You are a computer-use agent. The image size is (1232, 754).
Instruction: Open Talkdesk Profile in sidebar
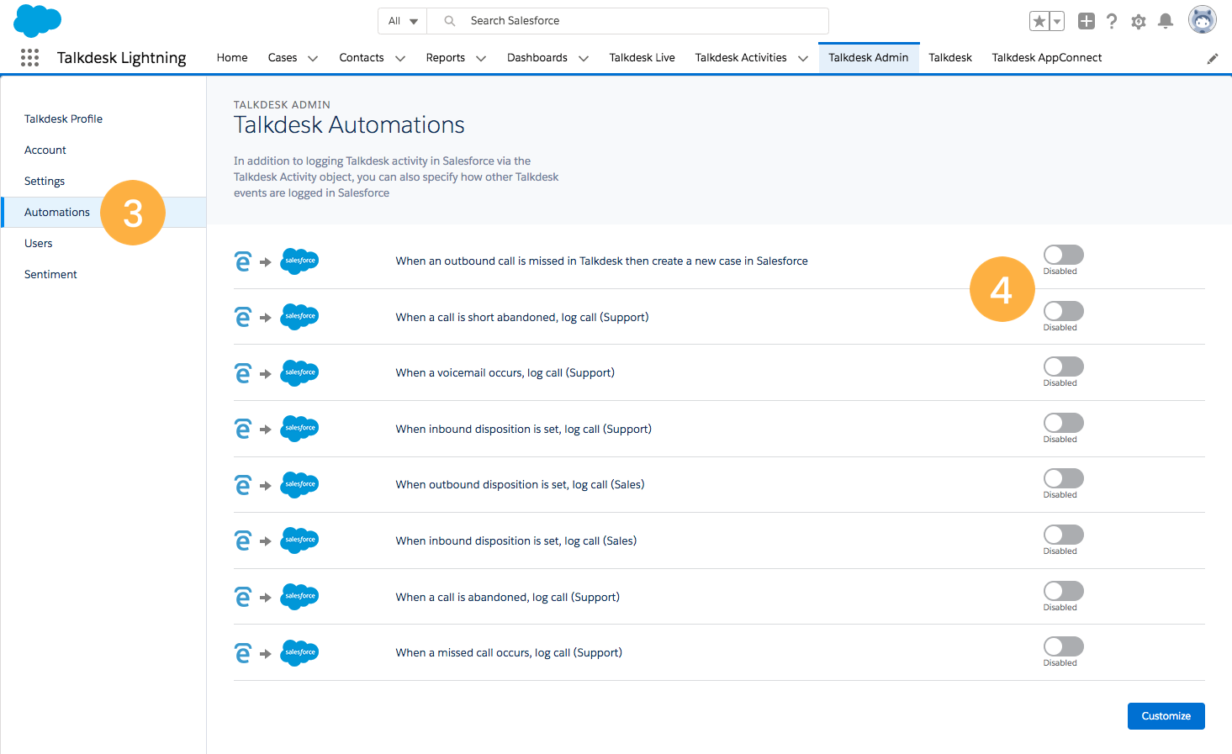63,119
